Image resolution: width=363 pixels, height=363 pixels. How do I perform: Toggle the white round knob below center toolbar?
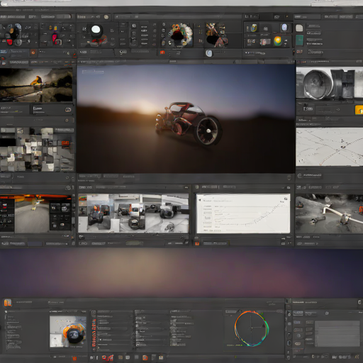point(209,53)
